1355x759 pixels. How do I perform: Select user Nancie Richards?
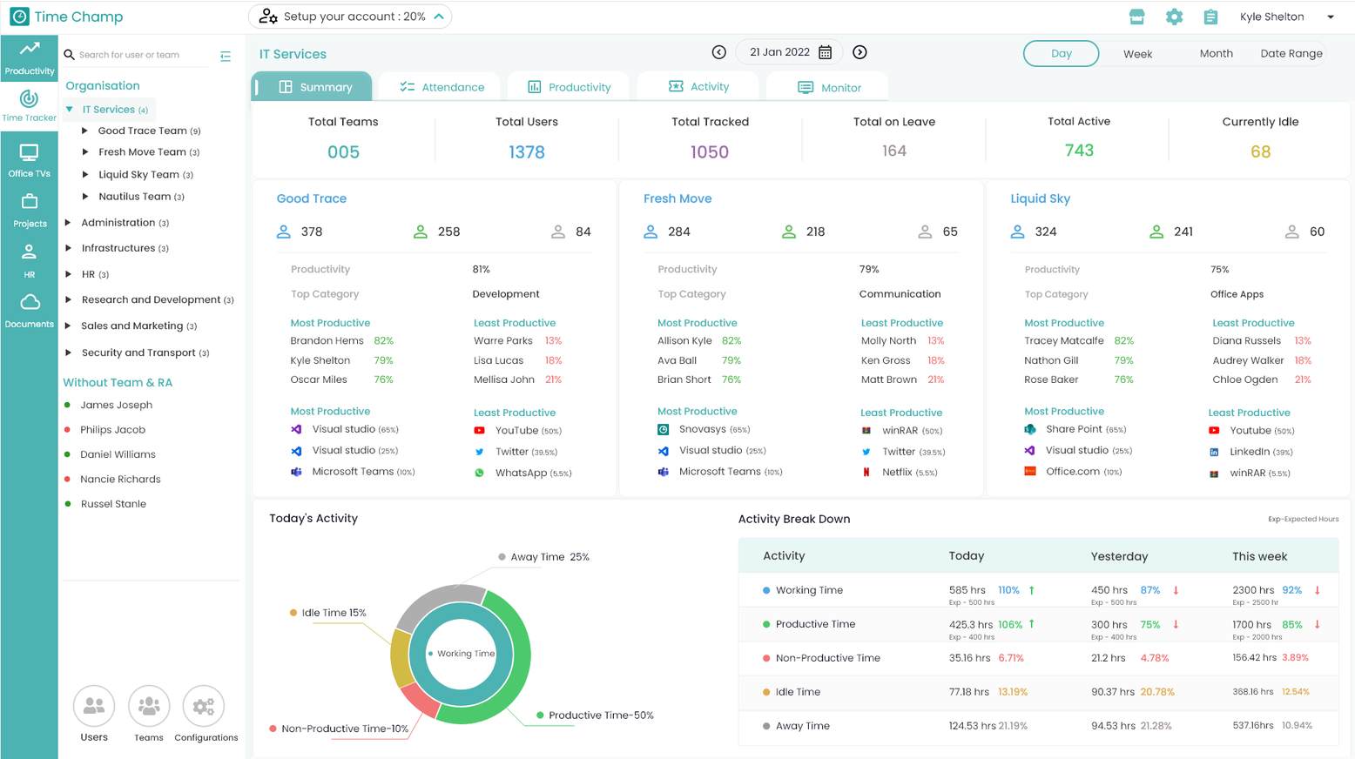120,480
